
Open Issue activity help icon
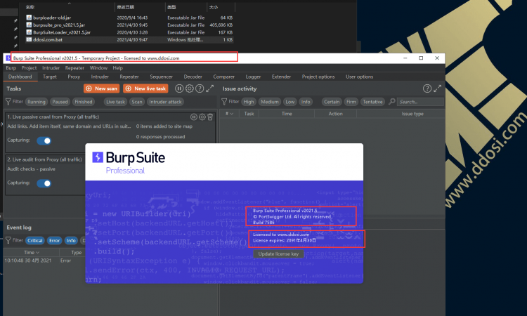[x=427, y=88]
